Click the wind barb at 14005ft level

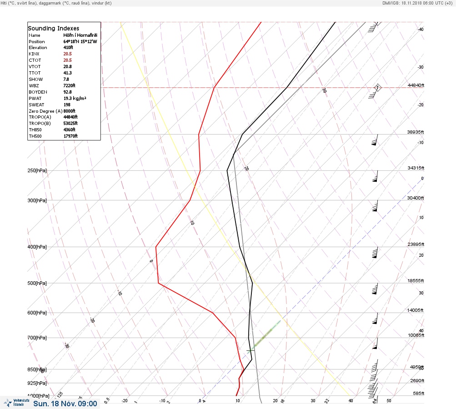(x=375, y=318)
